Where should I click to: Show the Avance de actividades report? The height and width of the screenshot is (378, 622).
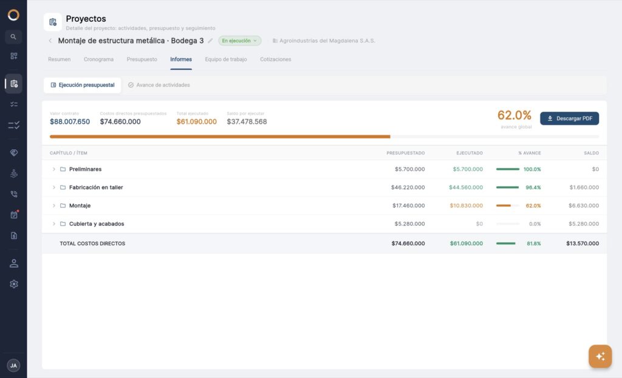159,85
